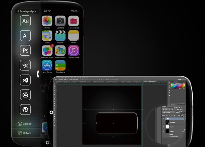
Task: Click the 29% battery indicator
Action: 74,11
